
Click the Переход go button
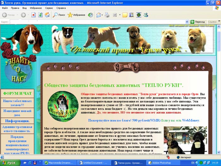[x=197, y=22]
